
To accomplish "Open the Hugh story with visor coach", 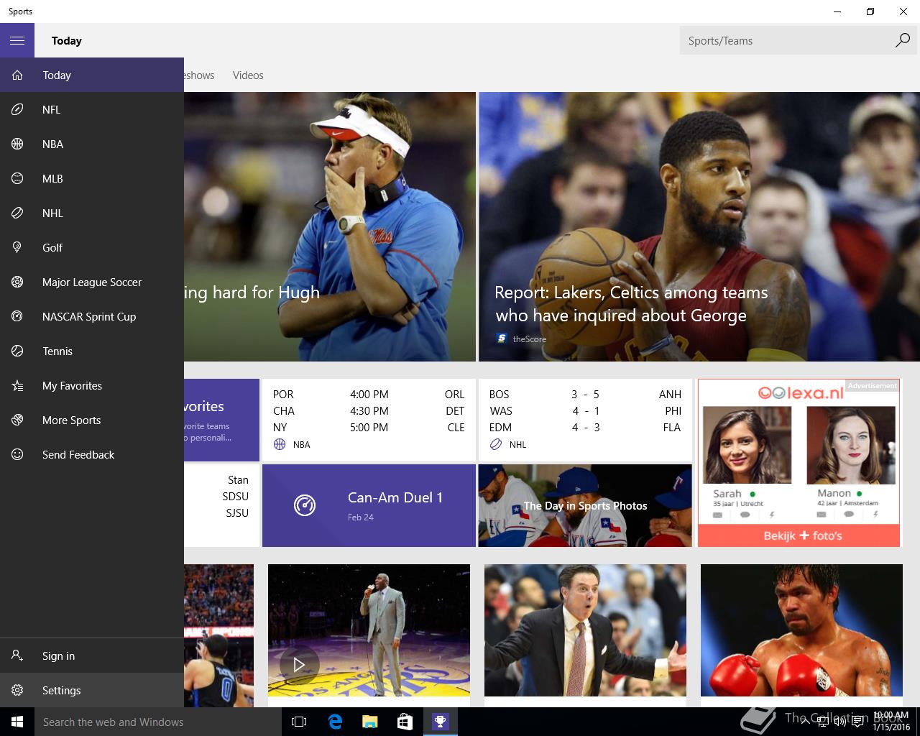I will click(330, 226).
